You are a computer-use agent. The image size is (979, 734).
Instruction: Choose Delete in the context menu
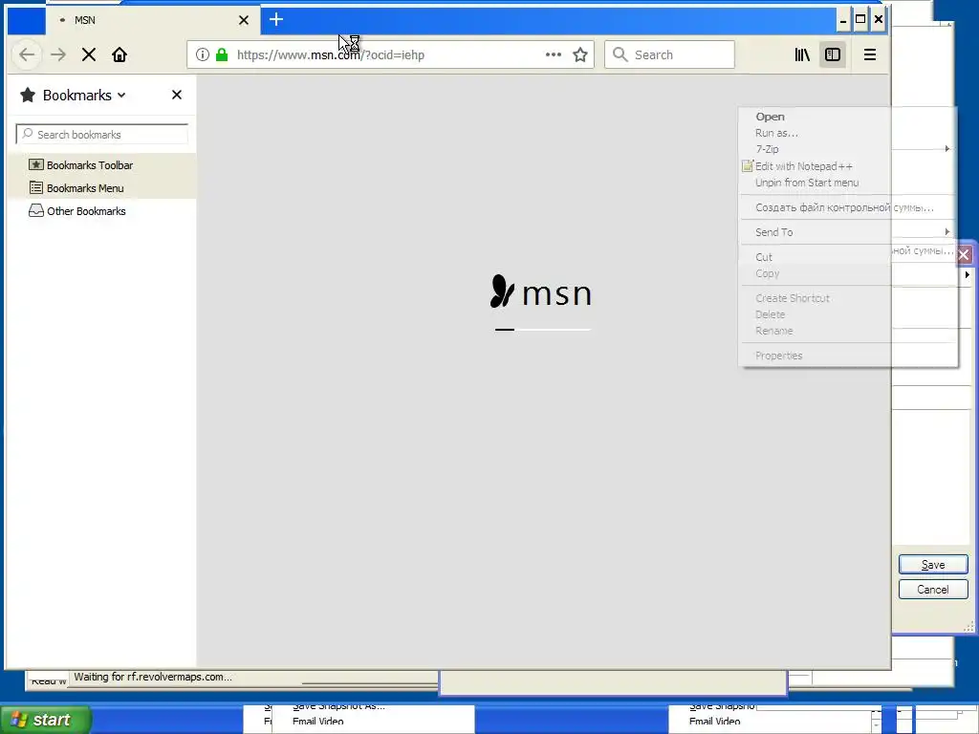[847, 314]
